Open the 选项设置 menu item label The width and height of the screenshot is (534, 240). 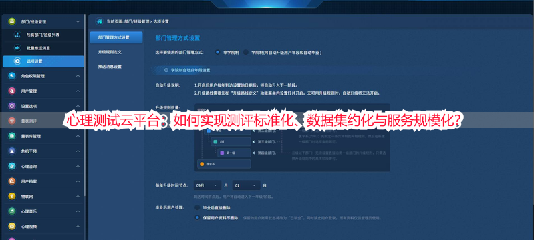tap(35, 61)
